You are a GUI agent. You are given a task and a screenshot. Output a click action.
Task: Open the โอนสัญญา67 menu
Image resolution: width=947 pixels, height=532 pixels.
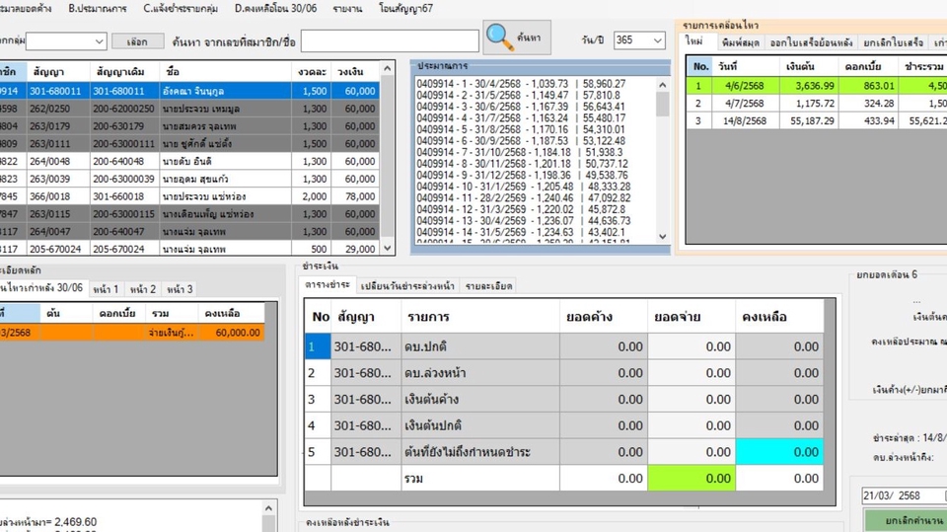point(406,8)
